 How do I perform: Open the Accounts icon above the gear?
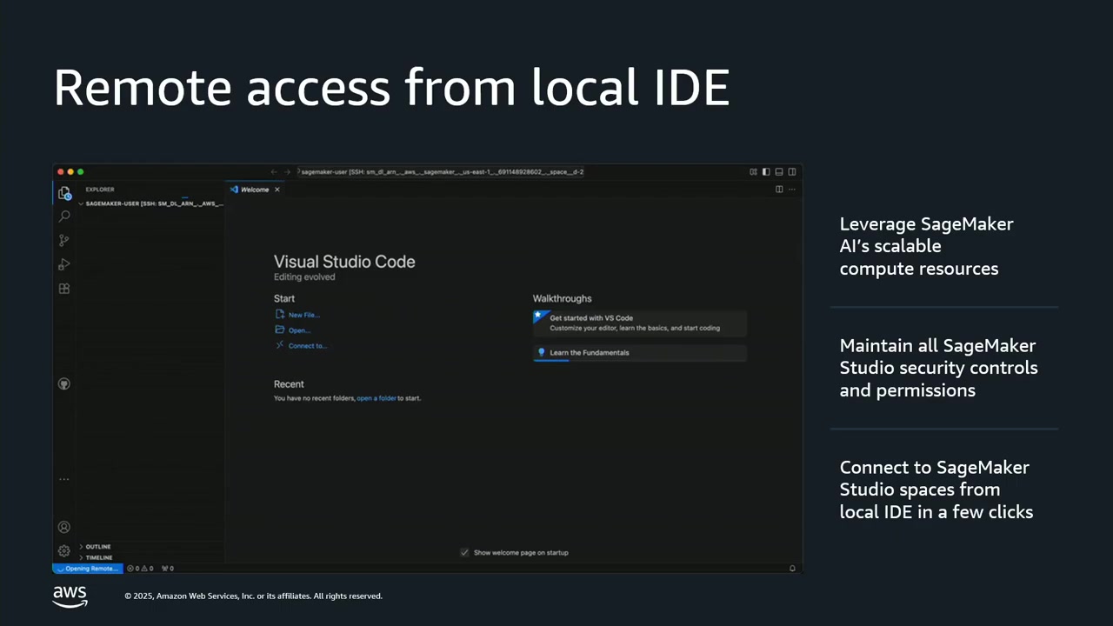[x=63, y=526]
